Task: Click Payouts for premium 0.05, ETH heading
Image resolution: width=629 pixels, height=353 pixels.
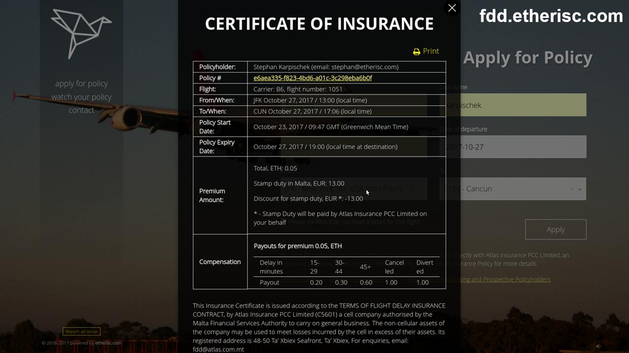Action: pyautogui.click(x=298, y=246)
